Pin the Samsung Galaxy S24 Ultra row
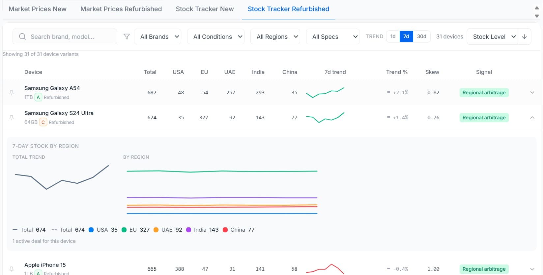 [x=12, y=118]
